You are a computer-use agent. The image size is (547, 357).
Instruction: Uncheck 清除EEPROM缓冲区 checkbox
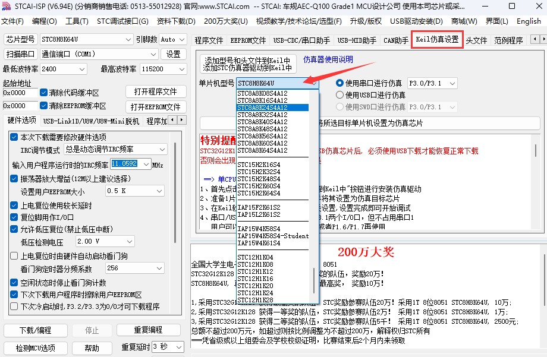point(43,105)
